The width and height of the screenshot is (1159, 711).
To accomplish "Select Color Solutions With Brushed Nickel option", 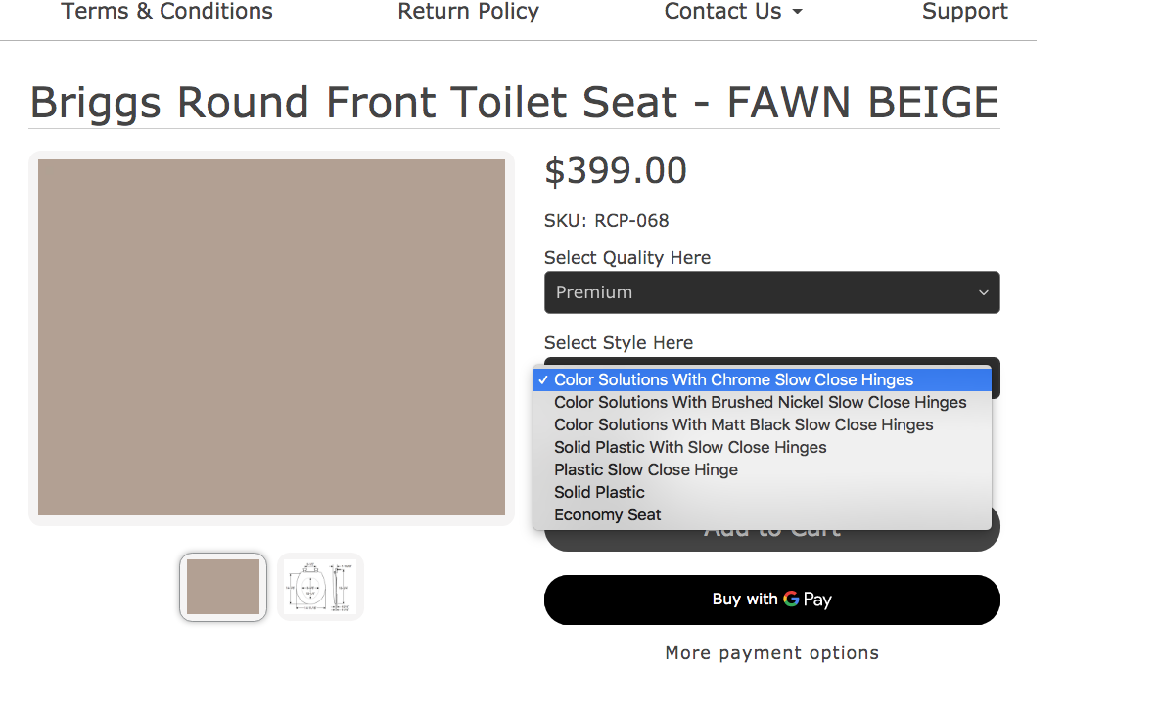I will pyautogui.click(x=760, y=403).
